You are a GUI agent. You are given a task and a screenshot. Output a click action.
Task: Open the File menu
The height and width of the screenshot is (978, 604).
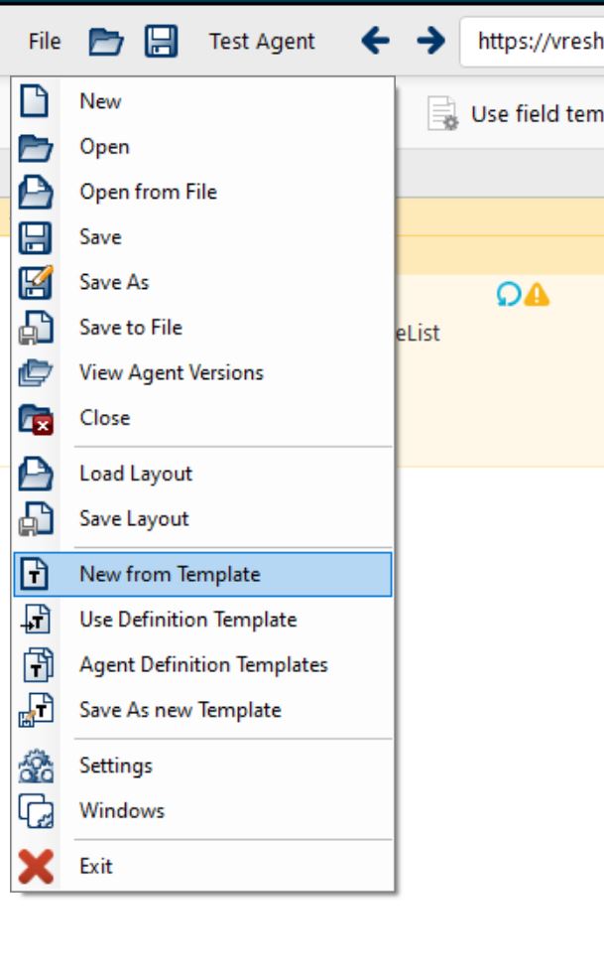coord(45,42)
